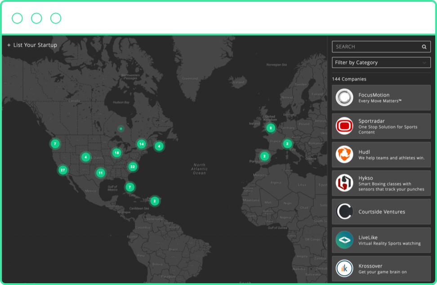Viewport: 437px width, 285px height.
Task: Click the FocusMotion ring logo
Action: 344,98
